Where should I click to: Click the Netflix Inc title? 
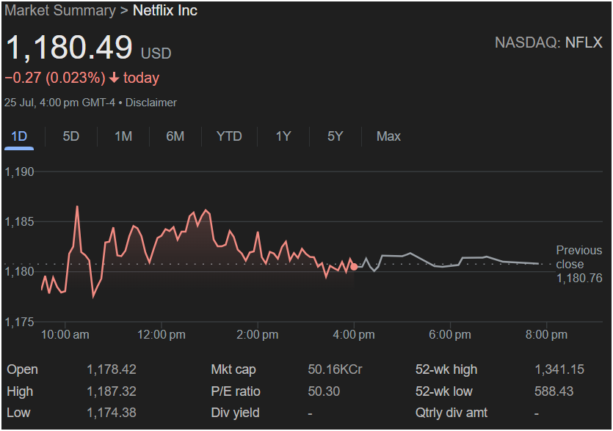click(x=165, y=10)
